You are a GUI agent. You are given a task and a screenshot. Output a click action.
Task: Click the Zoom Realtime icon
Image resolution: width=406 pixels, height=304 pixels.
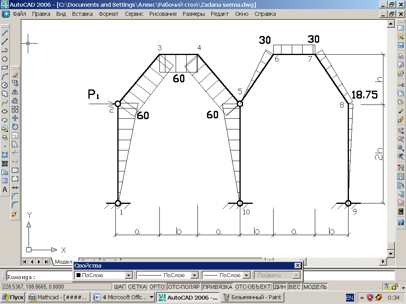(401, 139)
